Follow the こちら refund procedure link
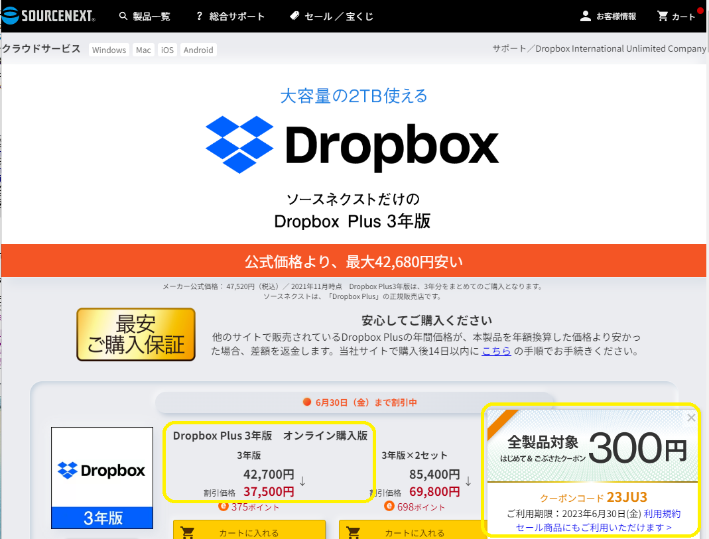 click(496, 351)
